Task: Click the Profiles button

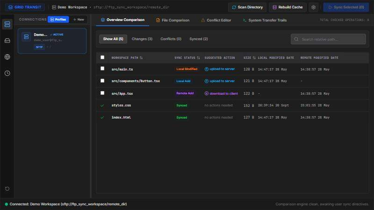Action: [58, 20]
